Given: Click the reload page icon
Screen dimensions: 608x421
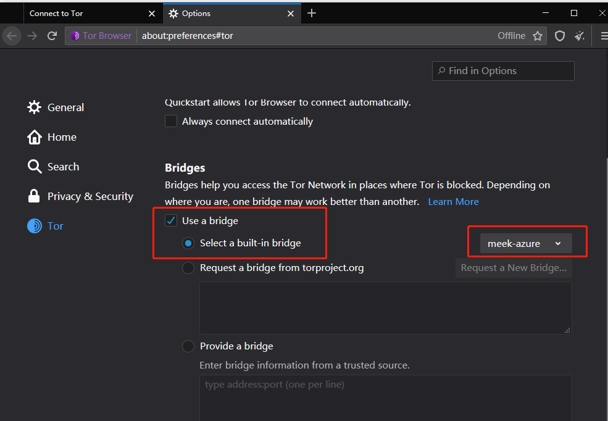Looking at the screenshot, I should [x=52, y=36].
